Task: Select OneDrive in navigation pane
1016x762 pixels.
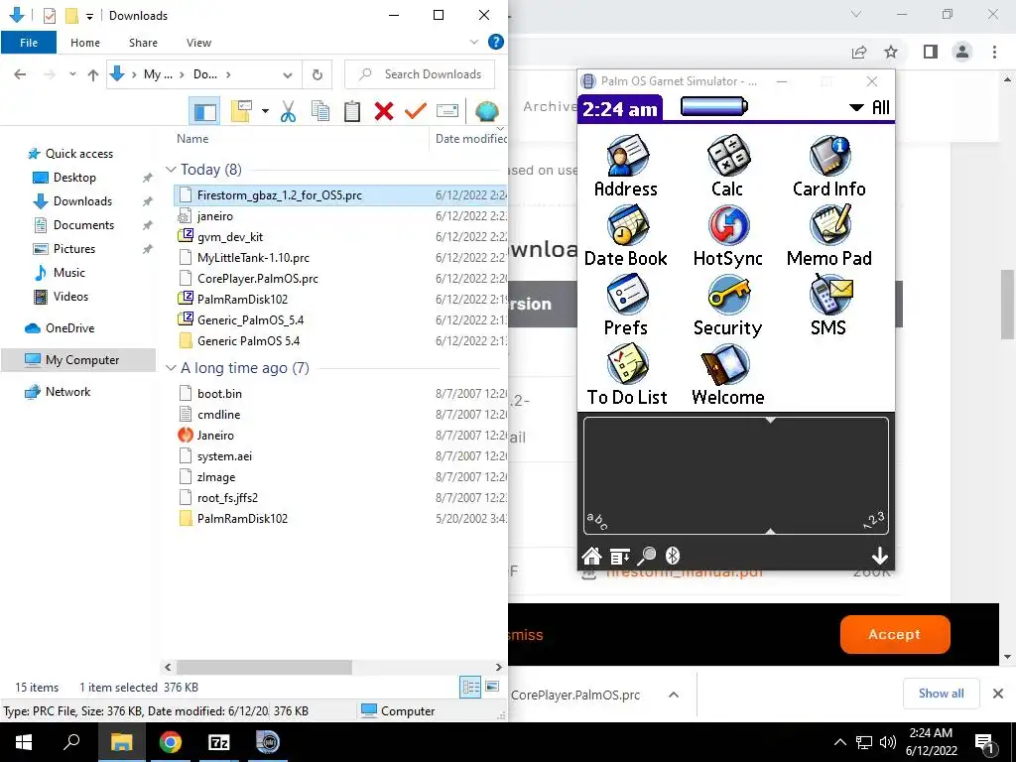Action: [69, 328]
